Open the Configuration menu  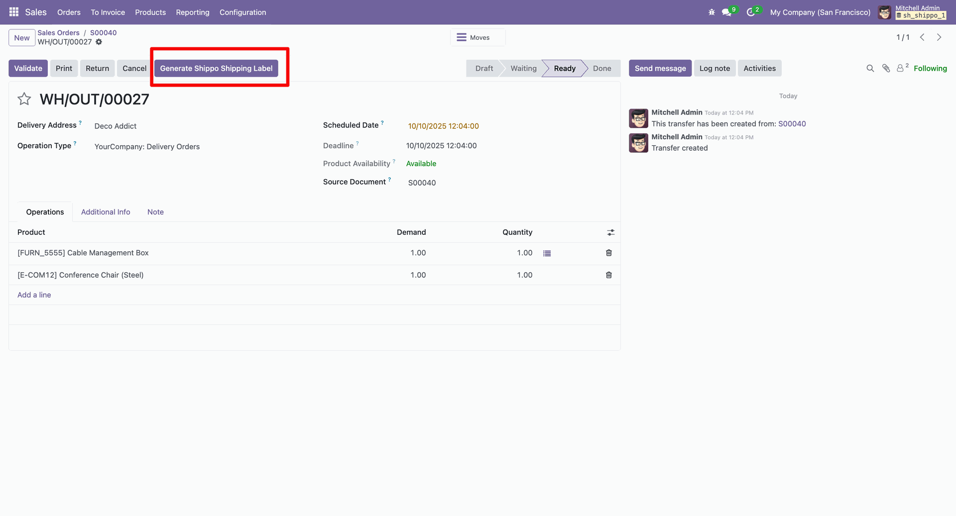tap(242, 12)
